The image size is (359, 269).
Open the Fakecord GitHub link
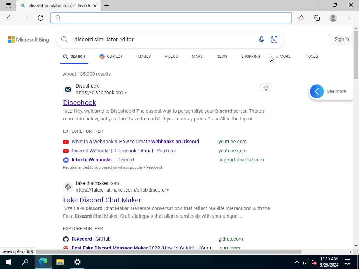[x=91, y=239]
